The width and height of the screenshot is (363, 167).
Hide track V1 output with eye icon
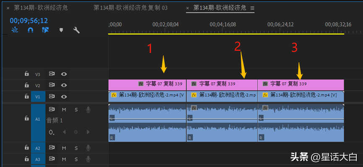pyautogui.click(x=64, y=96)
